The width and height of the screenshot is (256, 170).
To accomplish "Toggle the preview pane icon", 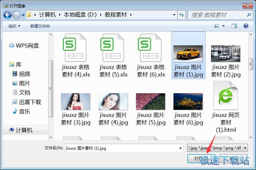I will [234, 26].
